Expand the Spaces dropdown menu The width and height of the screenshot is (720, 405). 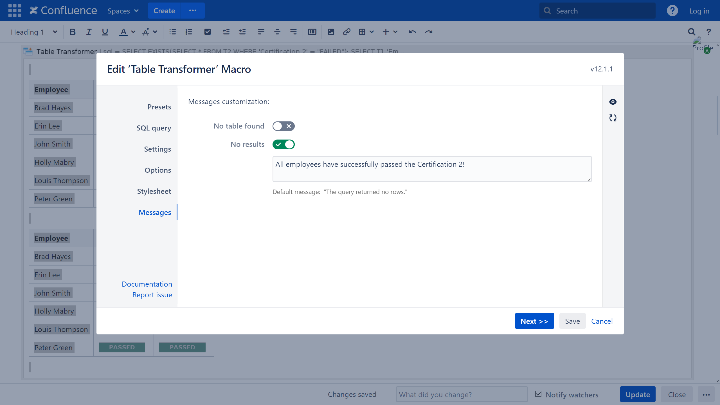click(123, 11)
